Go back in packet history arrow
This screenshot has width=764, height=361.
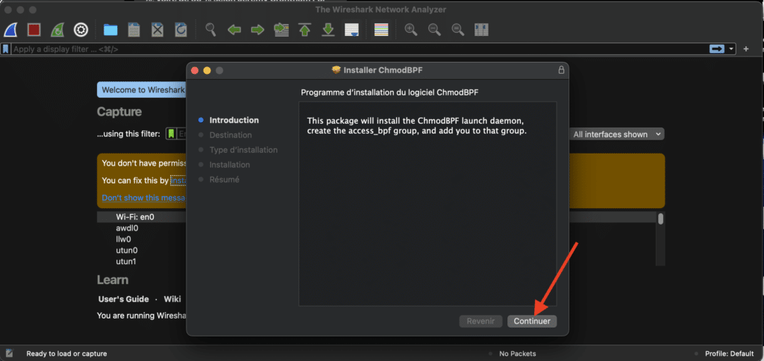(x=234, y=30)
